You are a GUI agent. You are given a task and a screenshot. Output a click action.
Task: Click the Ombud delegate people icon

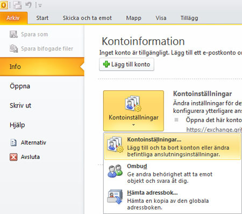[115, 171]
